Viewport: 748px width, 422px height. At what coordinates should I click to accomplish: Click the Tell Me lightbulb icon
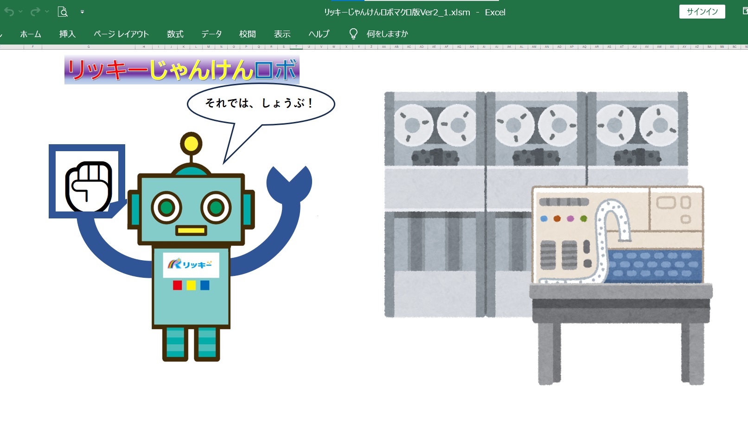(x=353, y=34)
